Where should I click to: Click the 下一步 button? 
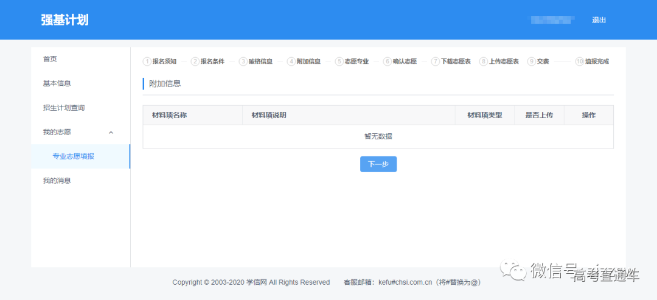click(378, 164)
